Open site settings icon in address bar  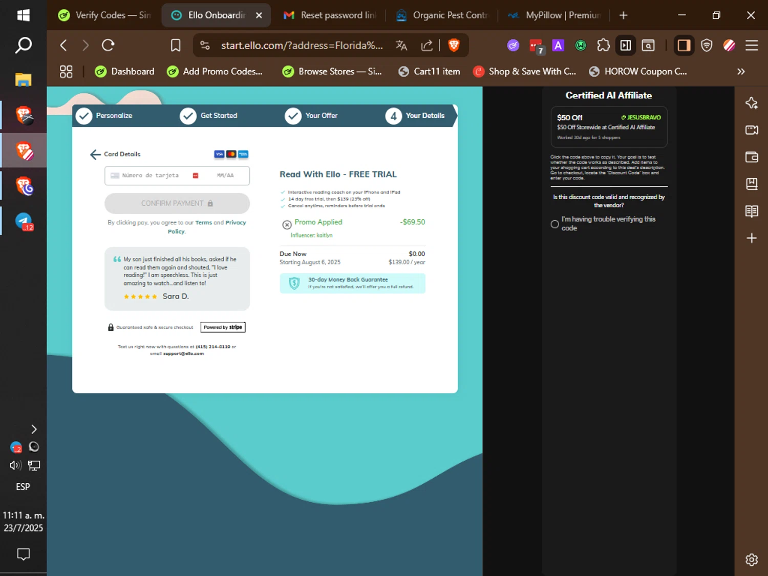pyautogui.click(x=205, y=46)
